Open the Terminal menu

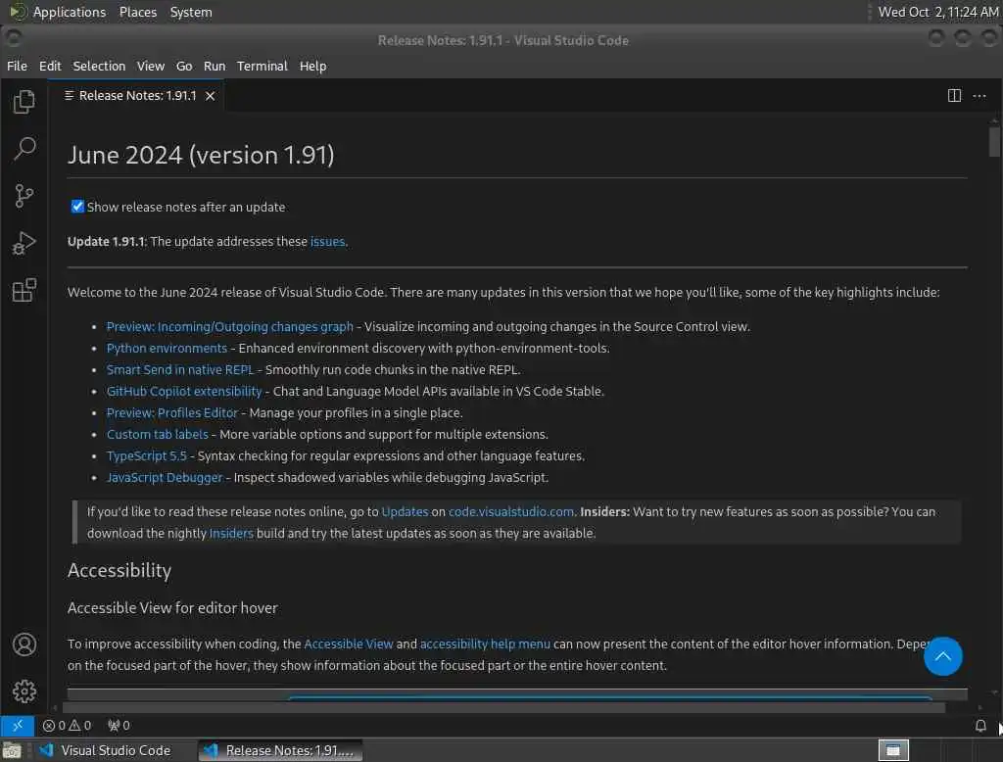click(x=263, y=66)
